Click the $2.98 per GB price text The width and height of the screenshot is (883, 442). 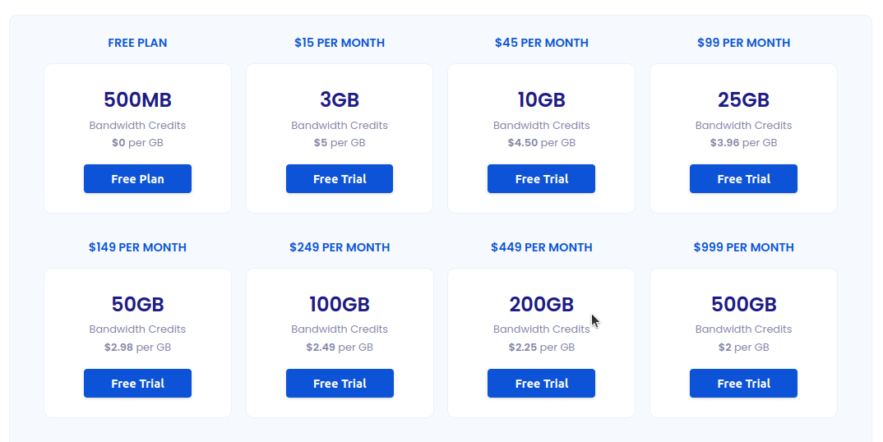[137, 348]
